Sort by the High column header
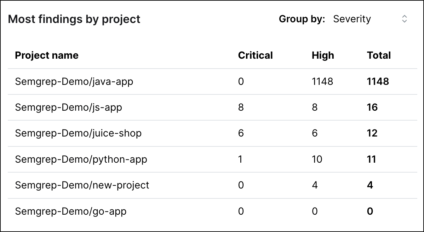 coord(322,55)
